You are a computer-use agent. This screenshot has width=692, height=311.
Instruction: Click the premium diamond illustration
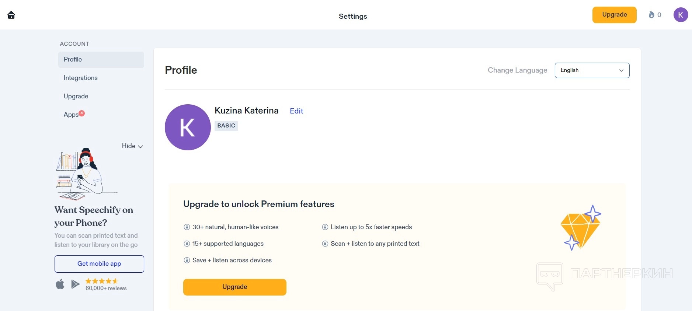coord(580,228)
